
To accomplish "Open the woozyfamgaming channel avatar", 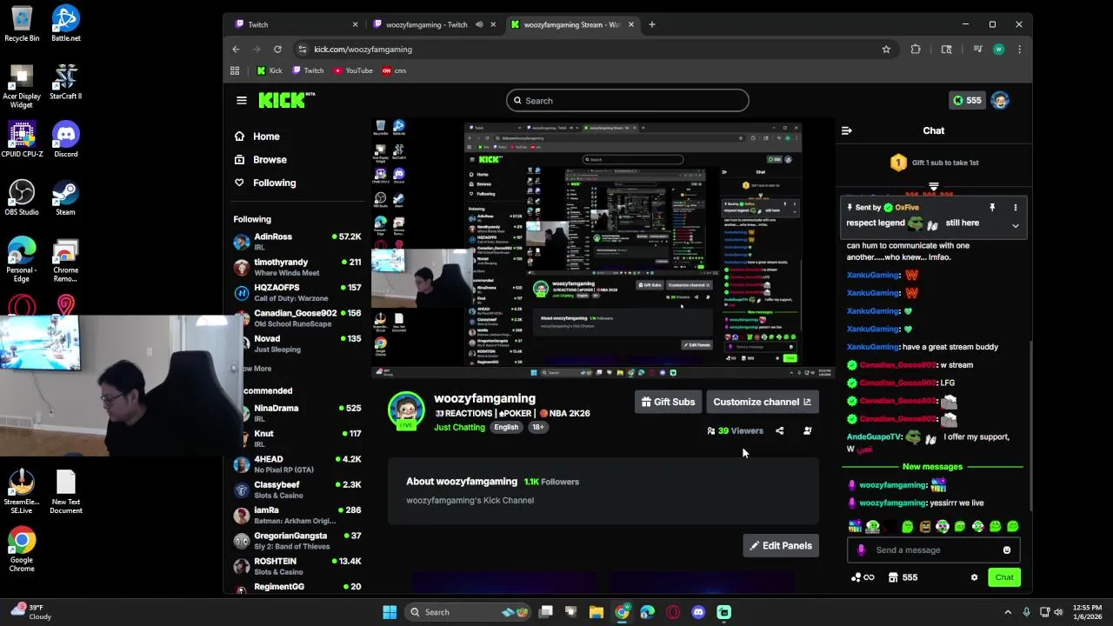I will click(x=406, y=411).
